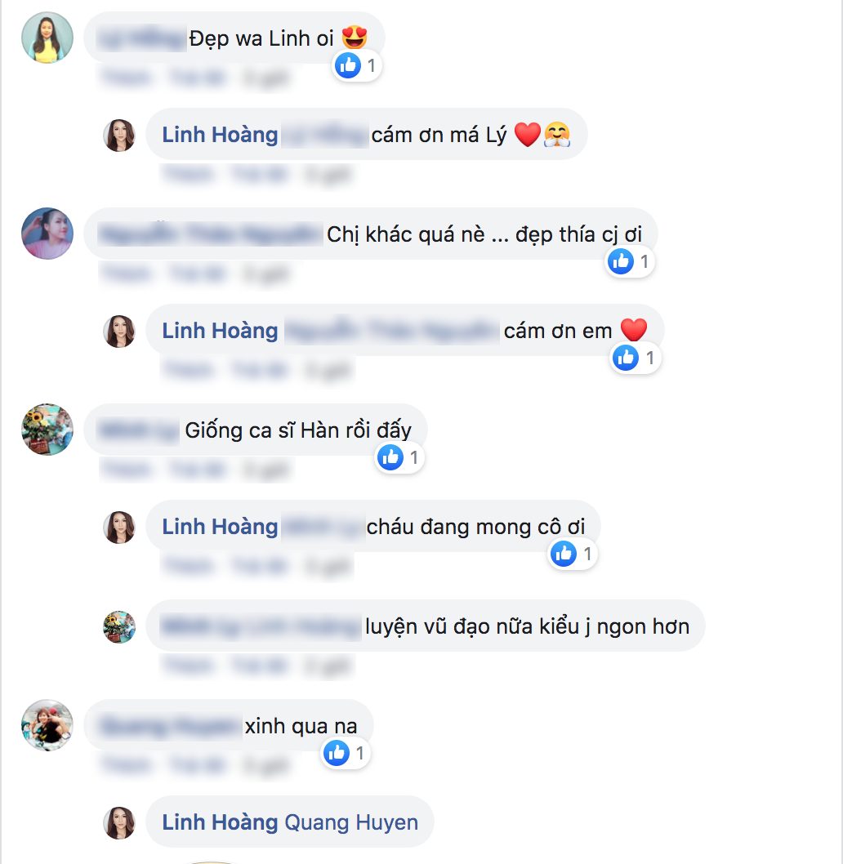This screenshot has height=864, width=843.
Task: Open Linh Hoàng name in 'cháu đang mong' reply
Action: [x=220, y=527]
